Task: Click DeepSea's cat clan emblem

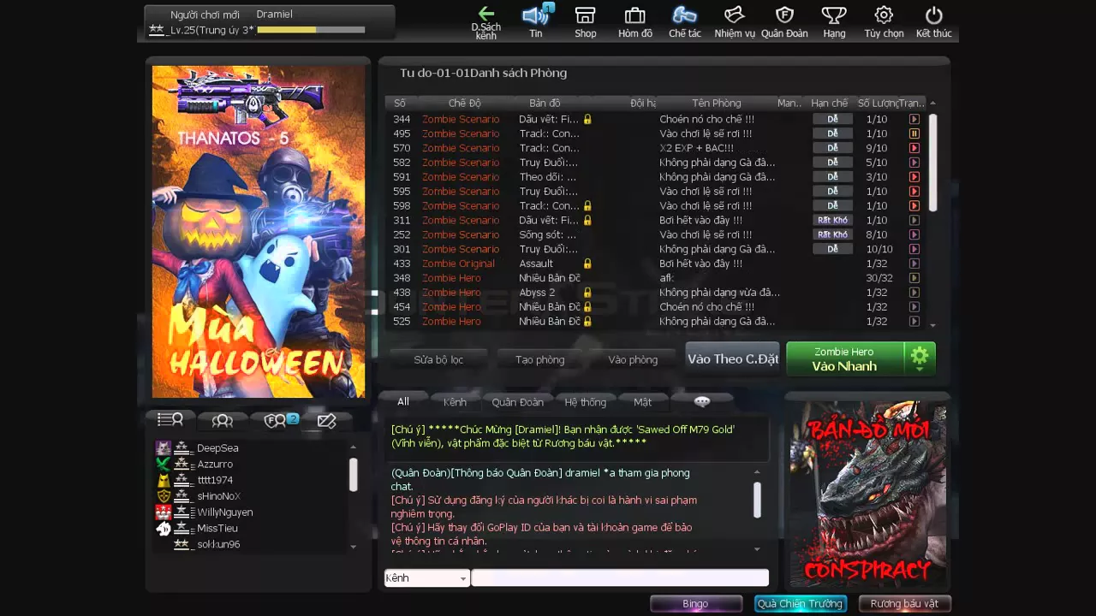Action: (x=164, y=447)
